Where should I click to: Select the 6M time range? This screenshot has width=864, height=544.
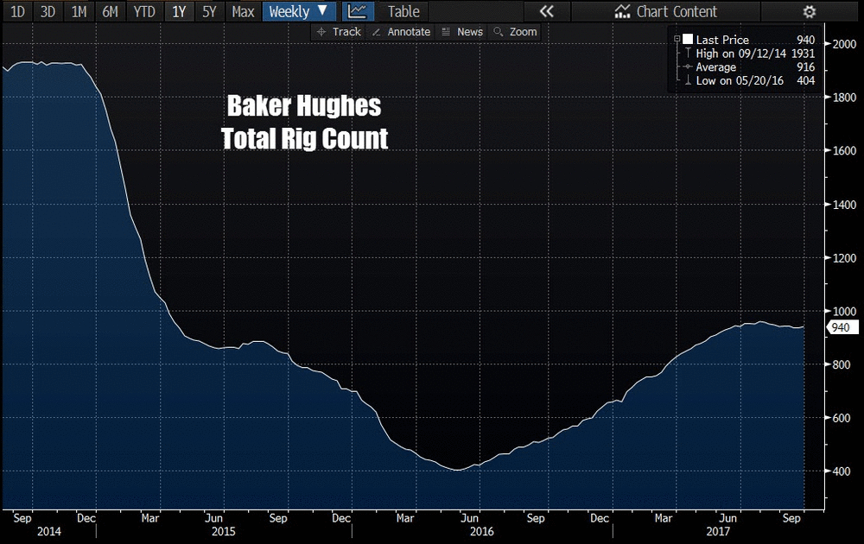(x=111, y=11)
